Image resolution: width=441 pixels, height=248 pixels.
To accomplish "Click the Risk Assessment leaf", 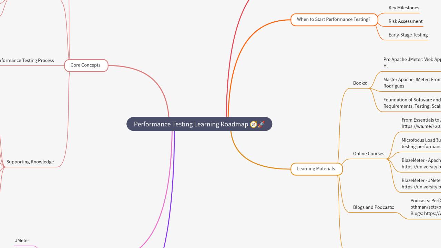I will click(406, 21).
